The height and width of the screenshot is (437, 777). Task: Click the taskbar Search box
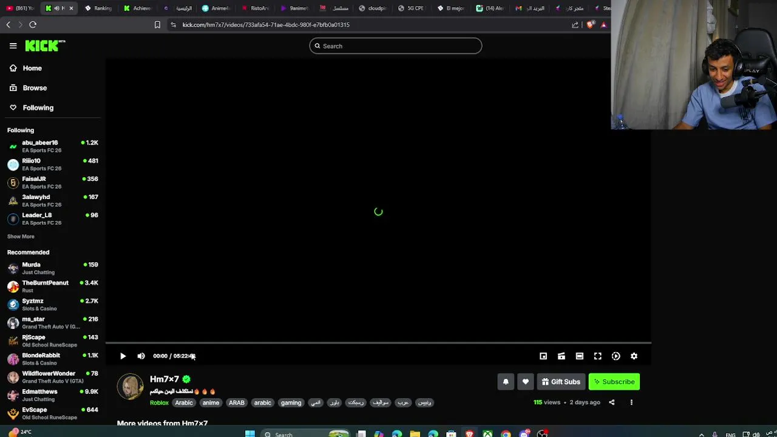pyautogui.click(x=307, y=434)
